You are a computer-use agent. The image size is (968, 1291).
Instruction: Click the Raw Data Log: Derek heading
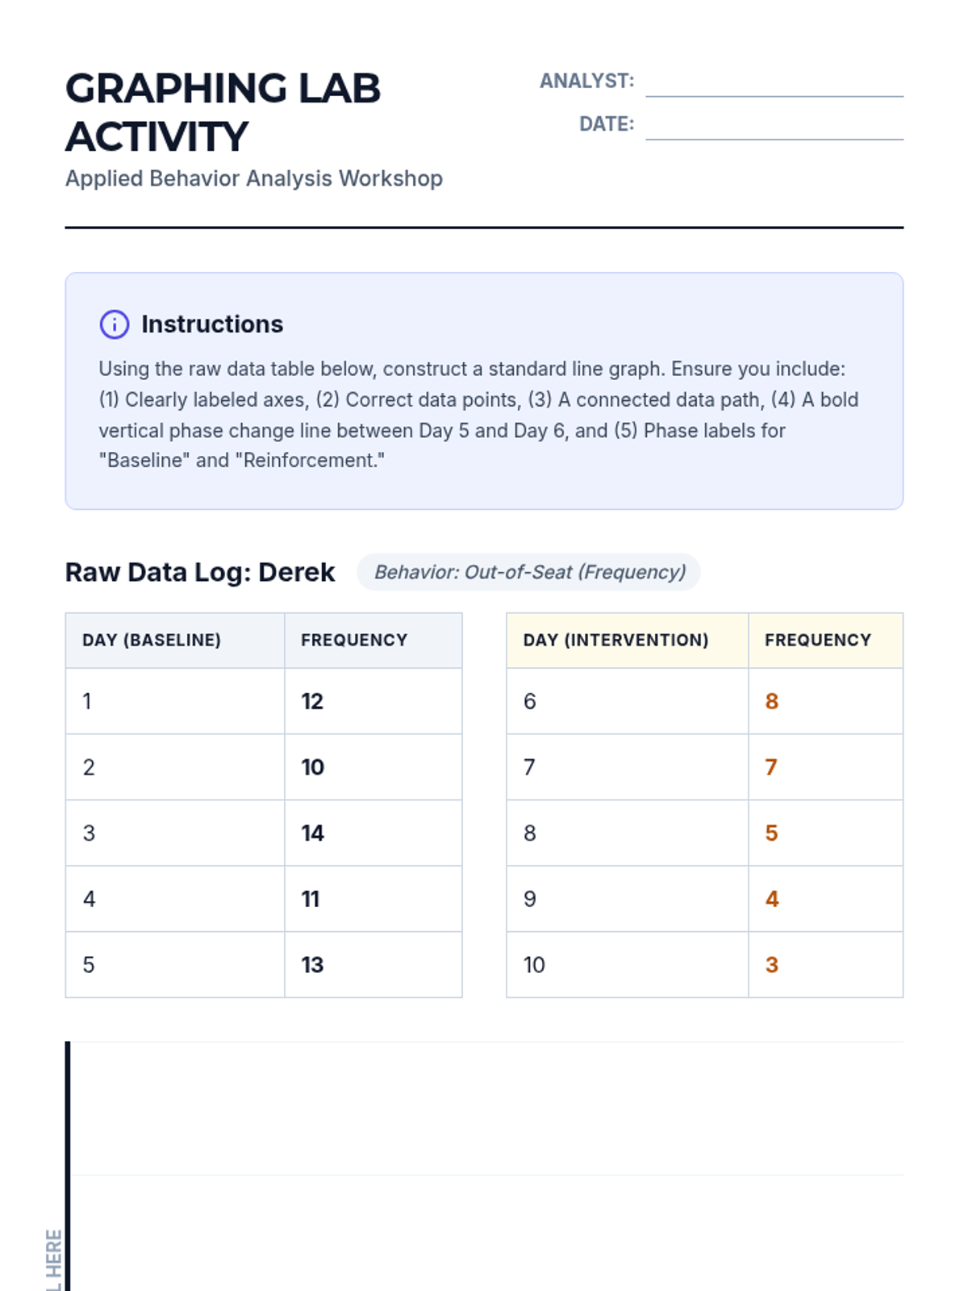coord(200,572)
